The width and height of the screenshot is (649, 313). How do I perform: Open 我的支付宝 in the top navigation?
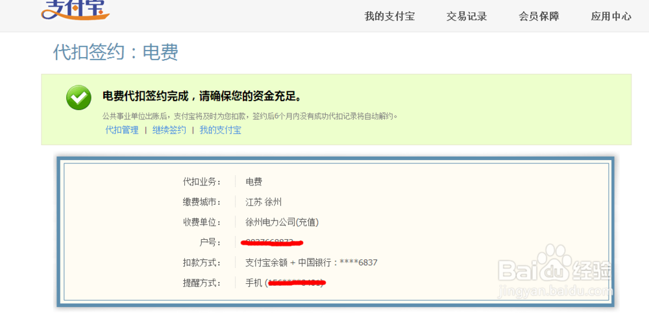point(389,17)
